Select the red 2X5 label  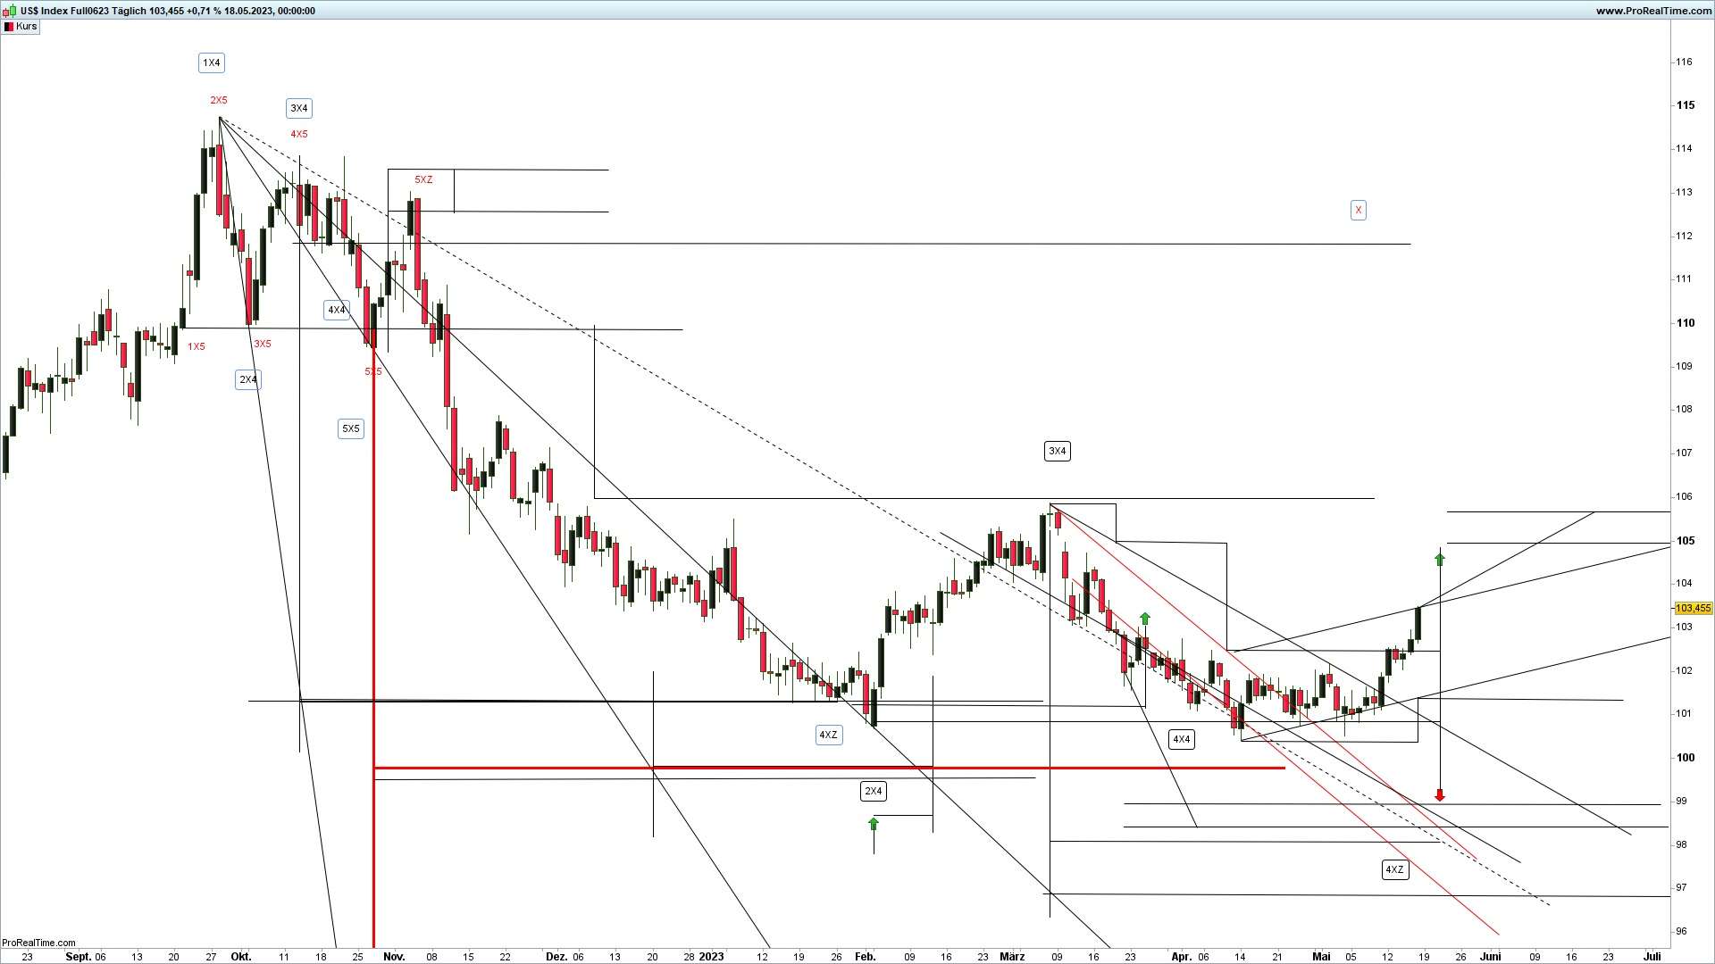[219, 100]
